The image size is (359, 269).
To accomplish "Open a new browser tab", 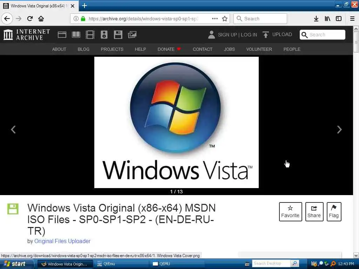I will tap(84, 6).
